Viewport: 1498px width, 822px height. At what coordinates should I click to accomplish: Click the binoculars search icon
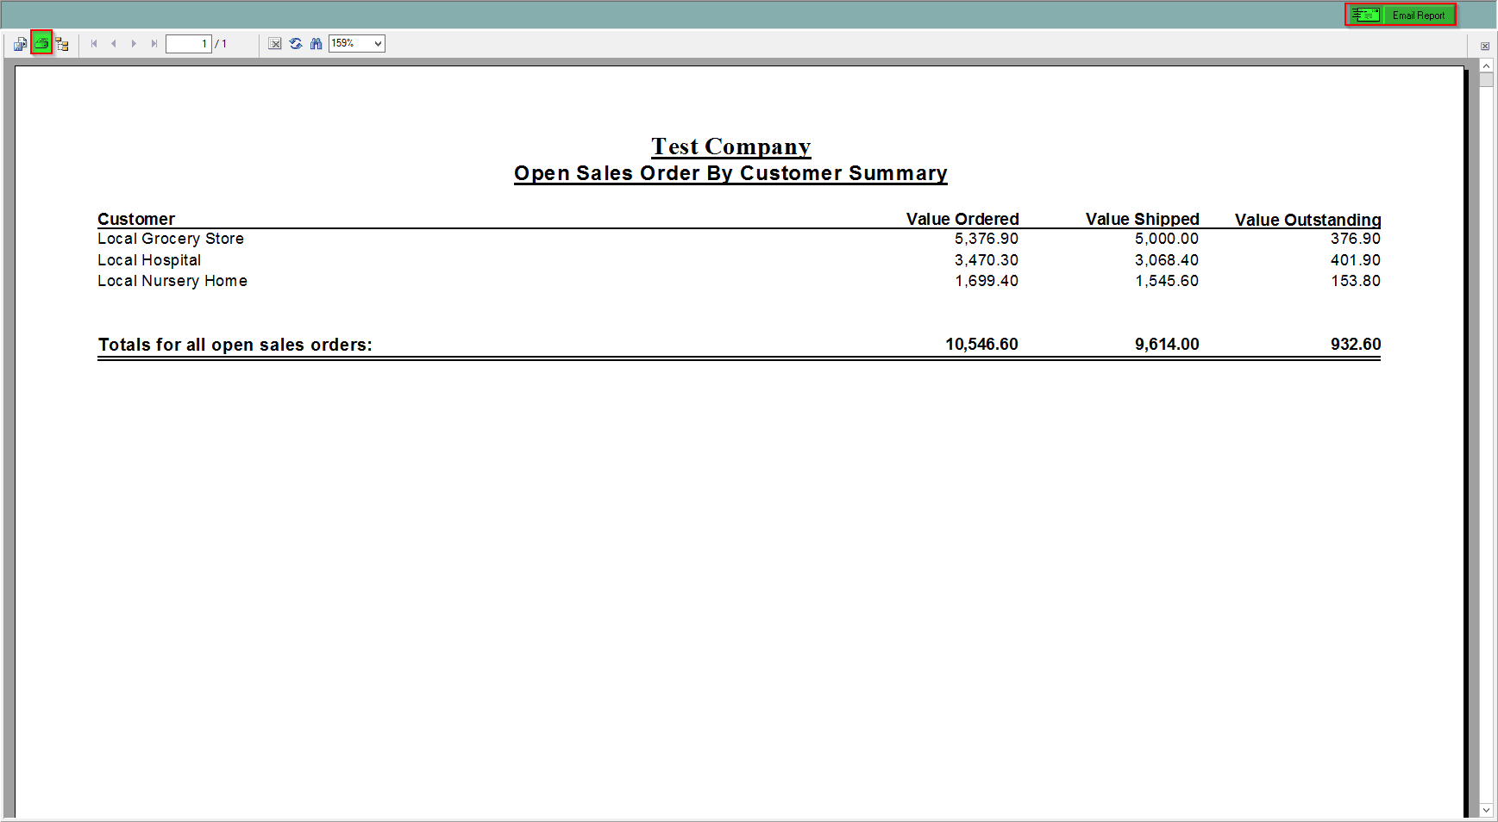click(317, 44)
